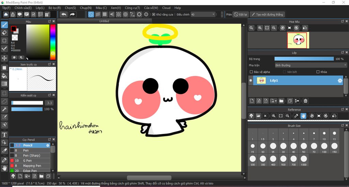
Task: Select the Hand tool in left toolbar
Action: point(4,168)
